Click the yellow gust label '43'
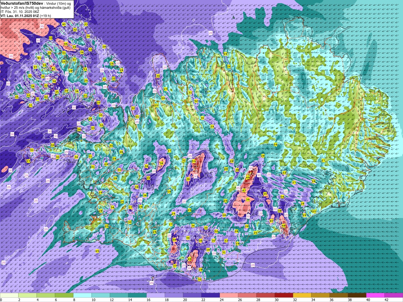Viewport: 403px width, 302px height. pyautogui.click(x=244, y=190)
